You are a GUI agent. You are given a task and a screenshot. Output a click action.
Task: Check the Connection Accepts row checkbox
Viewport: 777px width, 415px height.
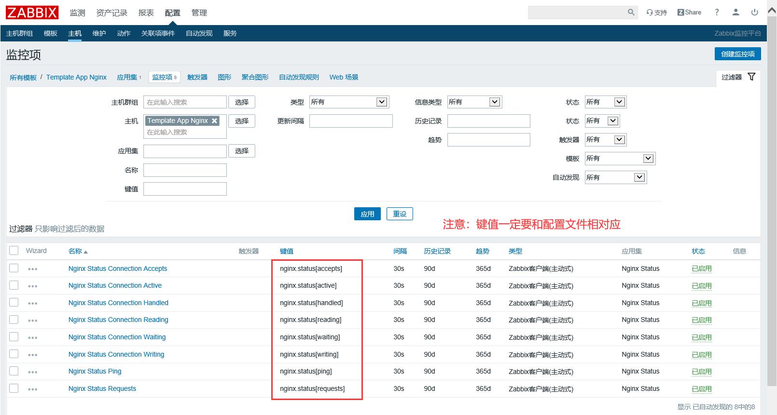[x=14, y=268]
